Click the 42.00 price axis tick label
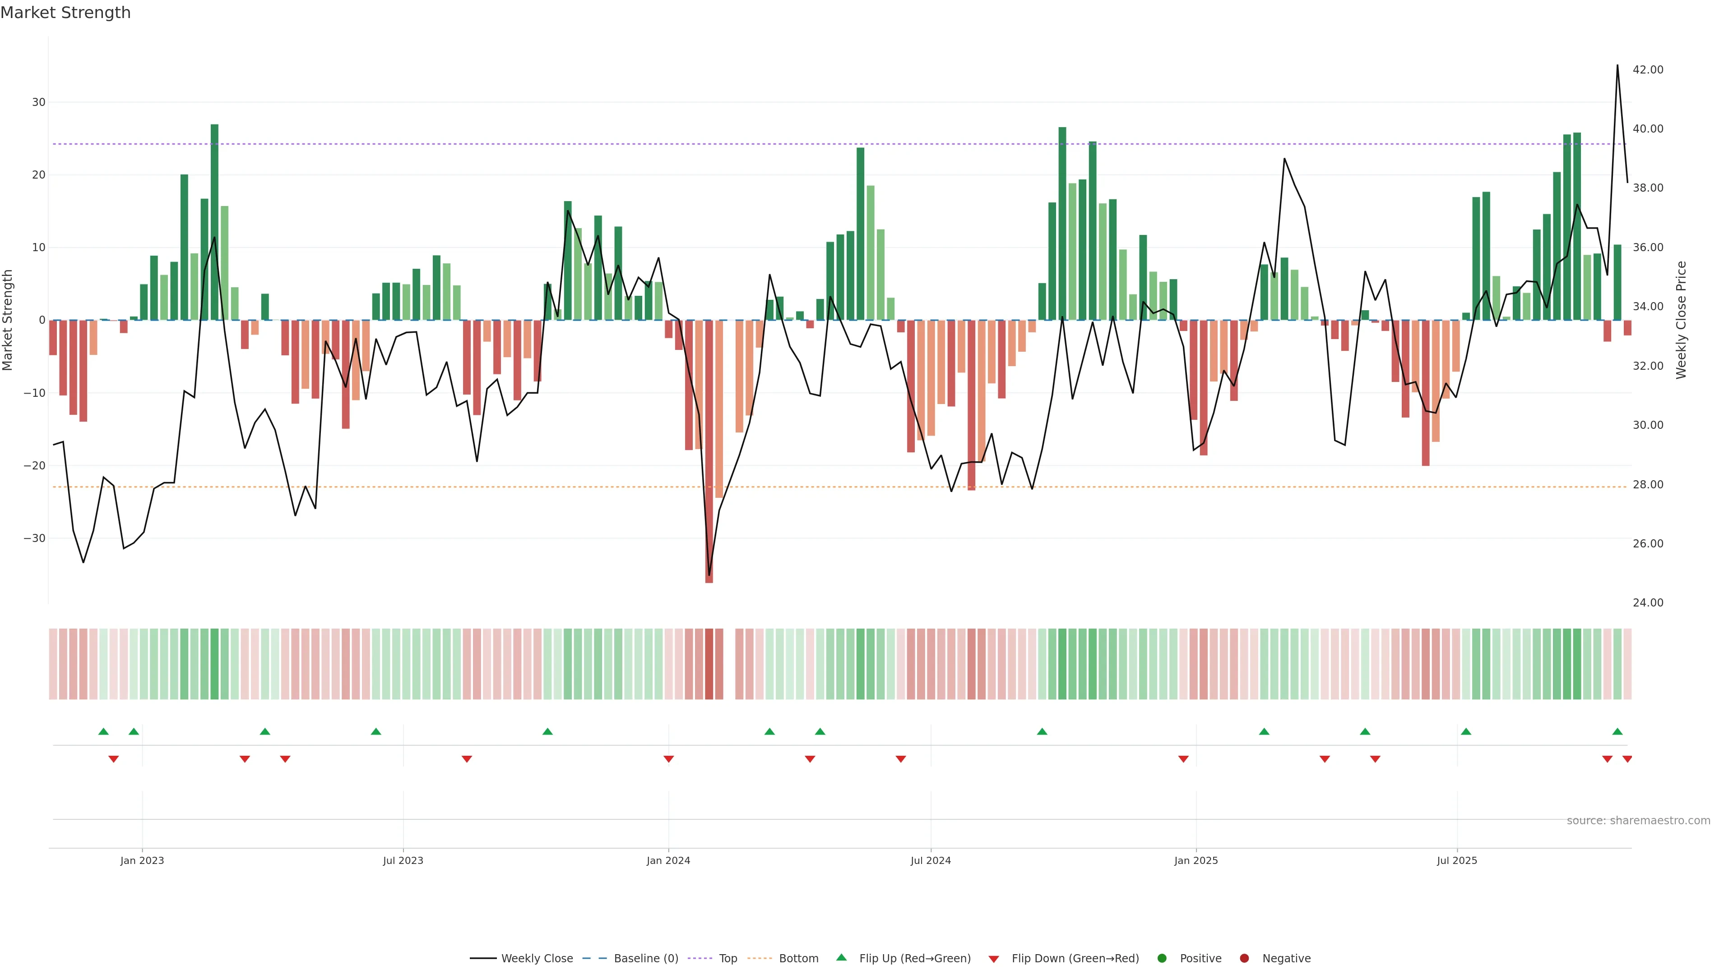 coord(1648,70)
